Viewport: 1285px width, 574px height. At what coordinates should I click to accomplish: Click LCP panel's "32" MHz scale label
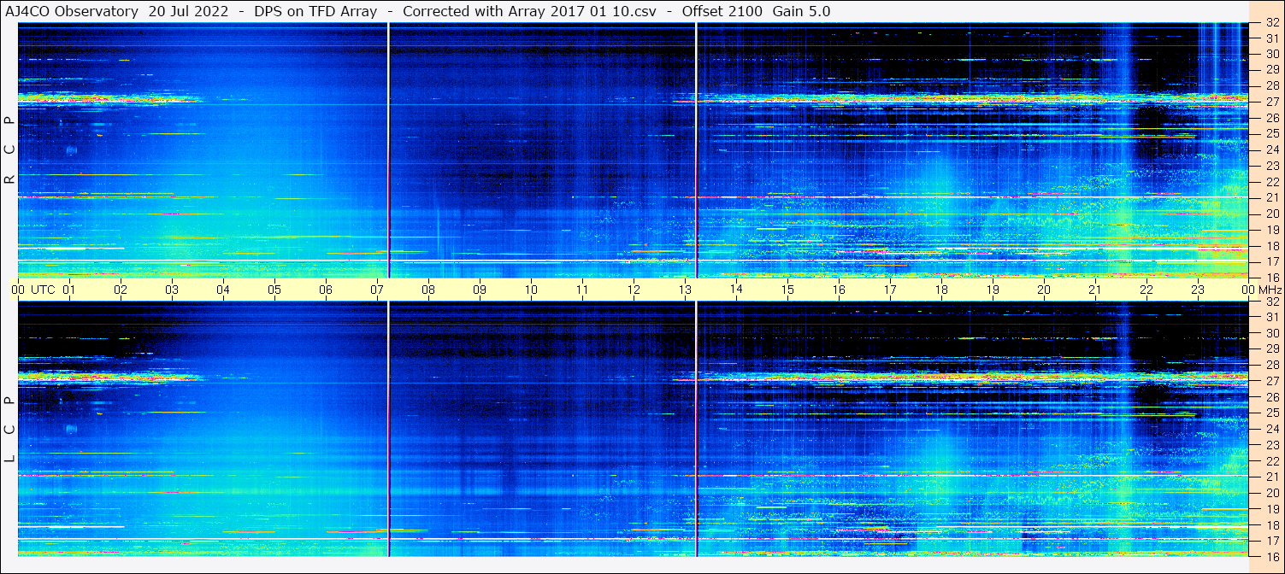(x=1271, y=302)
